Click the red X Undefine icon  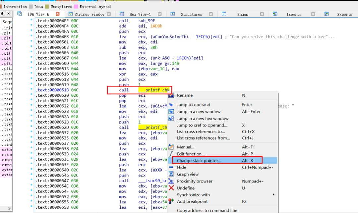pos(171,188)
